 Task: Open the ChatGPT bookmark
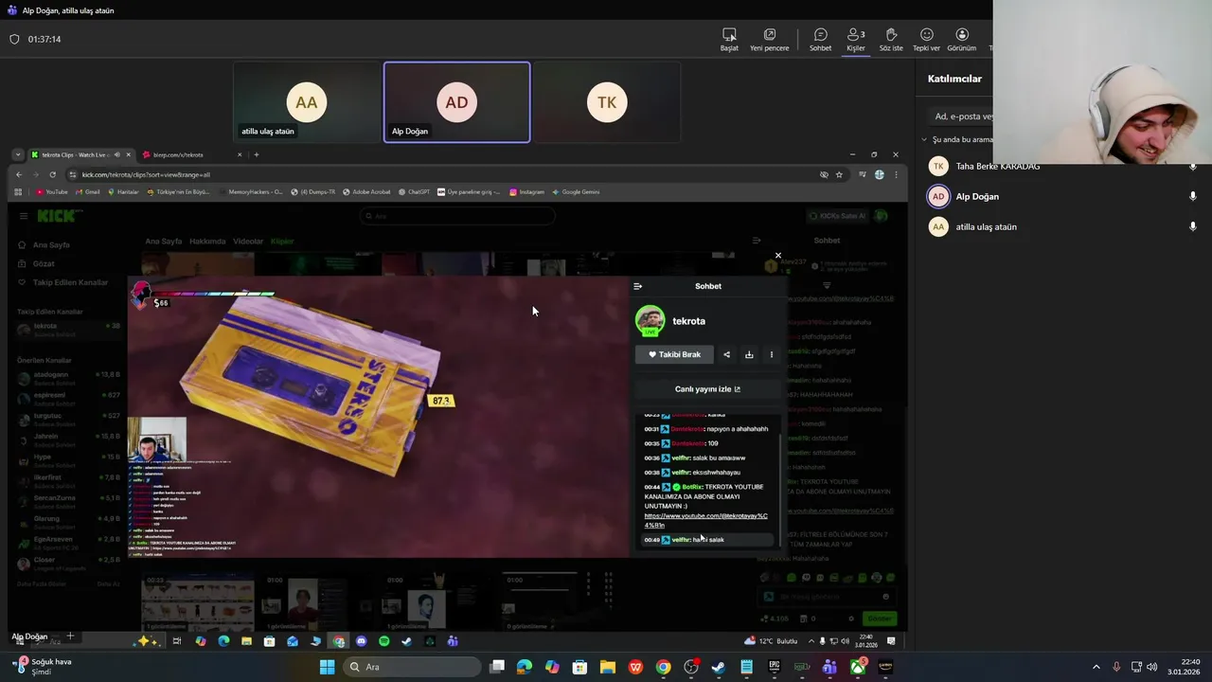point(413,191)
